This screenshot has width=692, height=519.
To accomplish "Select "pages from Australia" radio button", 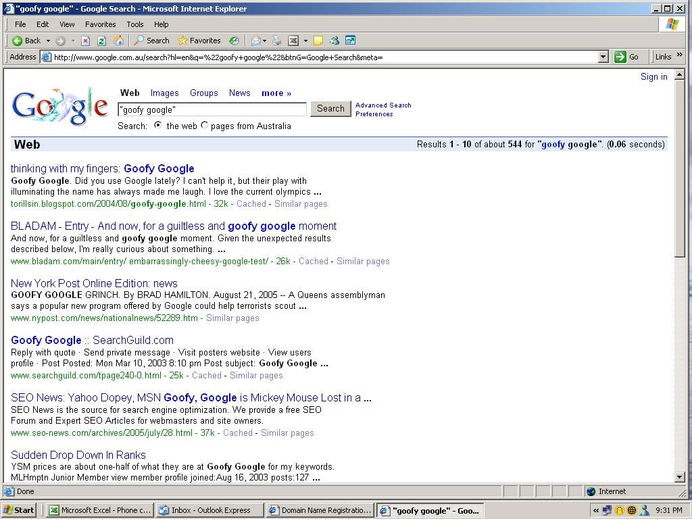I will (204, 126).
